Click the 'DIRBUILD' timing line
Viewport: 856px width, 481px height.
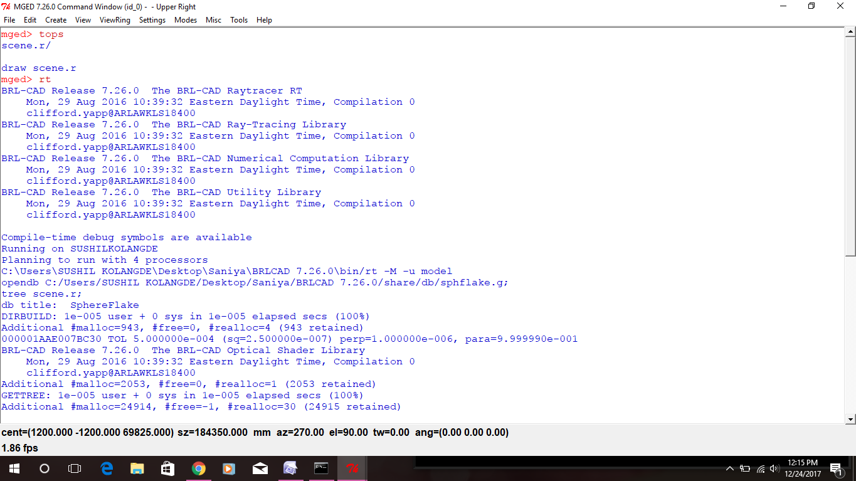point(186,317)
